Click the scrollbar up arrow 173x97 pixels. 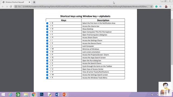click(x=172, y=10)
